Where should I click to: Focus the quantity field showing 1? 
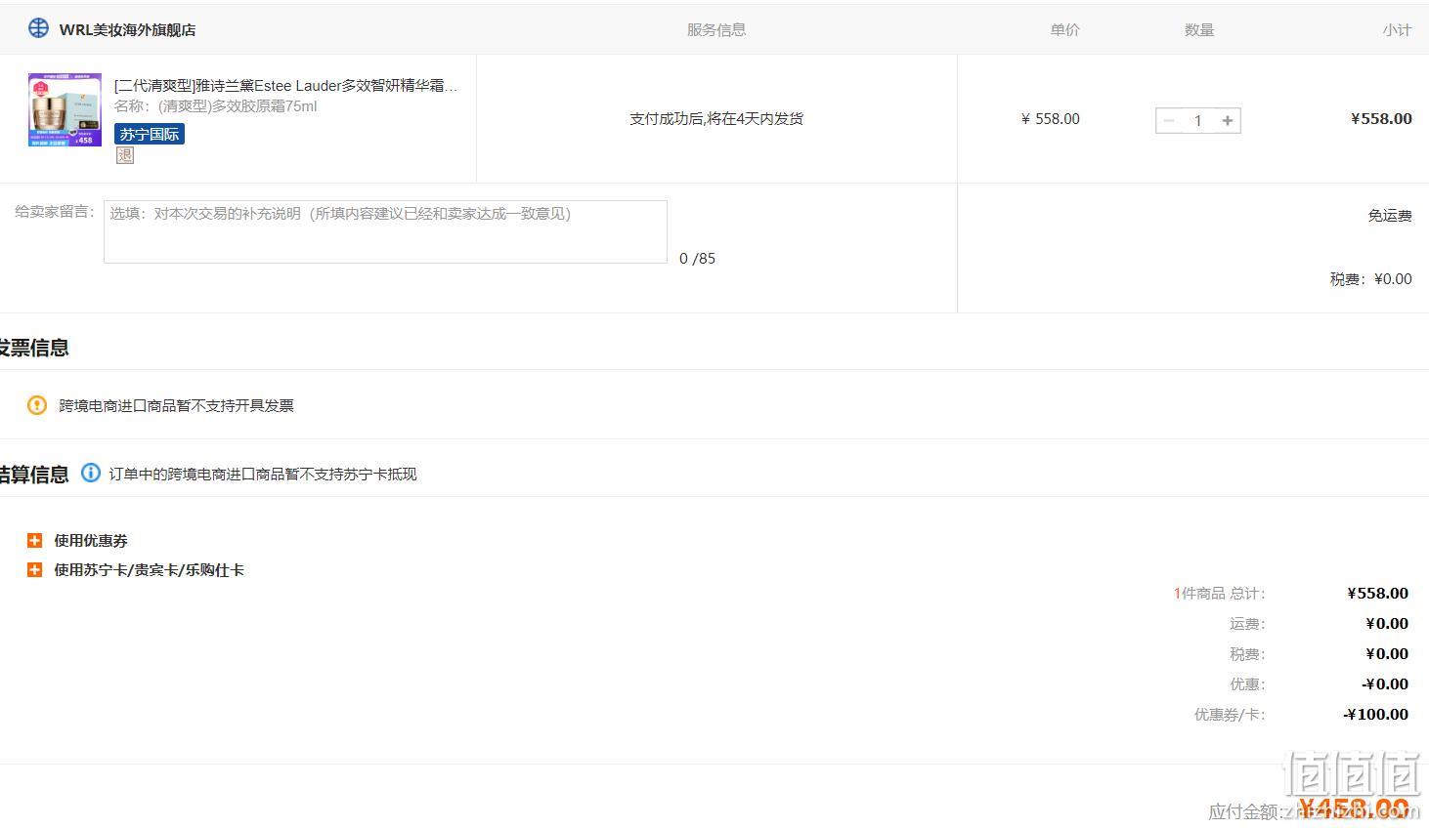click(1198, 120)
